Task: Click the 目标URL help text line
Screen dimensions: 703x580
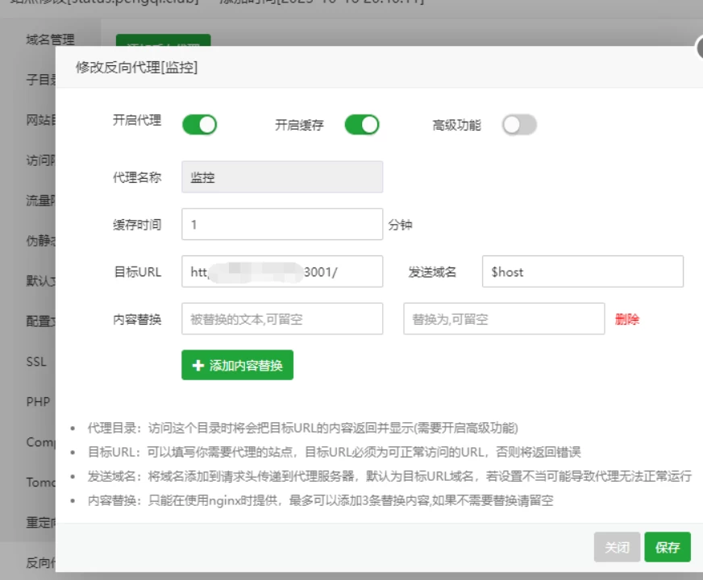Action: point(334,453)
